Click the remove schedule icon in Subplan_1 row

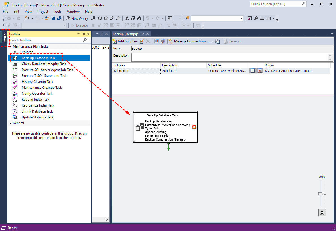[x=259, y=71]
